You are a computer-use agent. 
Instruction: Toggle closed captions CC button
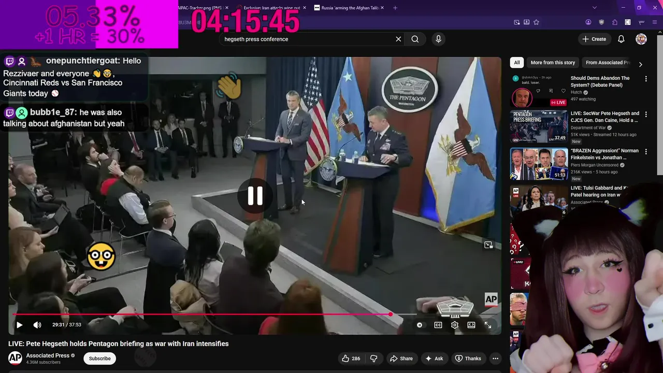[438, 325]
